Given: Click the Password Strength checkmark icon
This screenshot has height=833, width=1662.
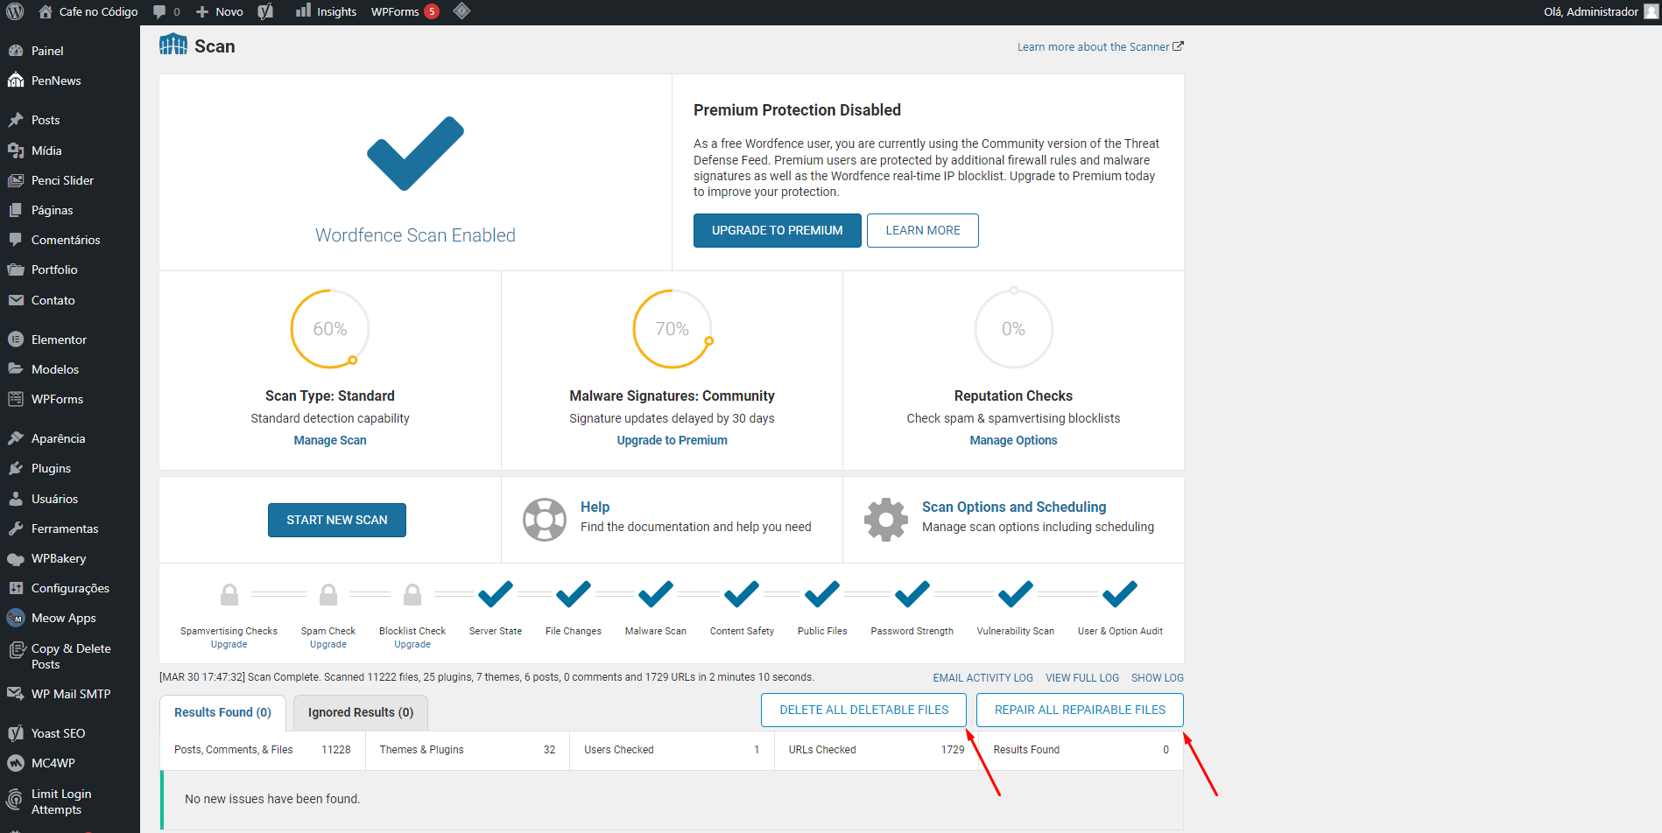Looking at the screenshot, I should click(912, 594).
